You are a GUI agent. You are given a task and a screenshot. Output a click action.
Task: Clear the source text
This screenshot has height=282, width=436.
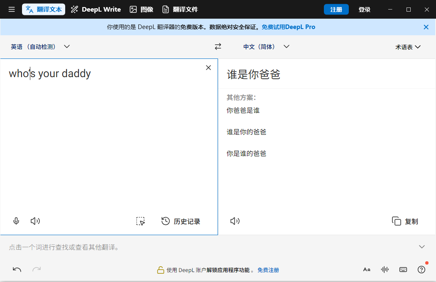tap(208, 68)
